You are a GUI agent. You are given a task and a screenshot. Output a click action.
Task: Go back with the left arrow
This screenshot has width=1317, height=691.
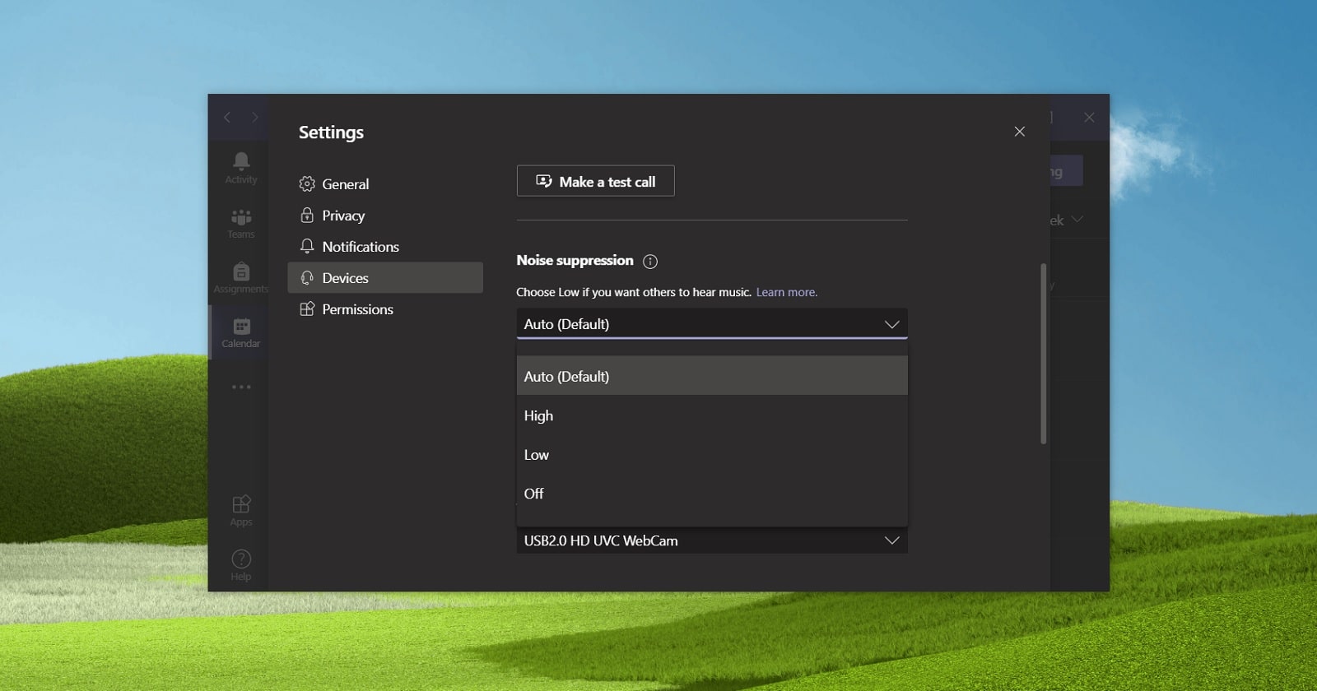click(227, 118)
